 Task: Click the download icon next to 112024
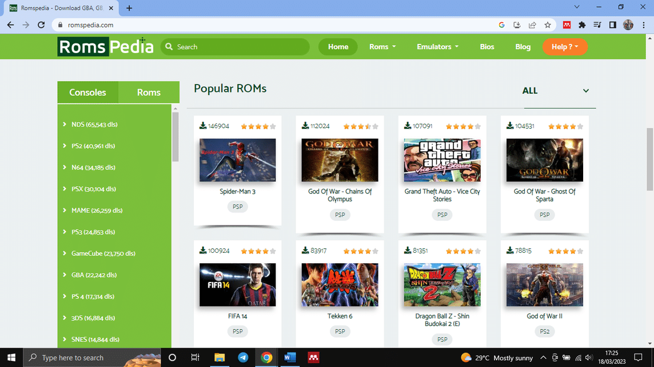tap(305, 126)
